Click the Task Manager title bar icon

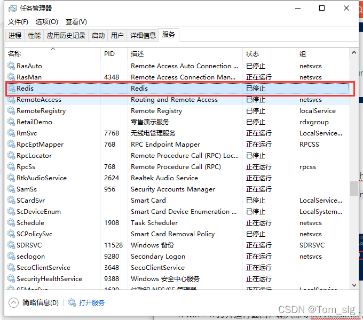coord(12,9)
